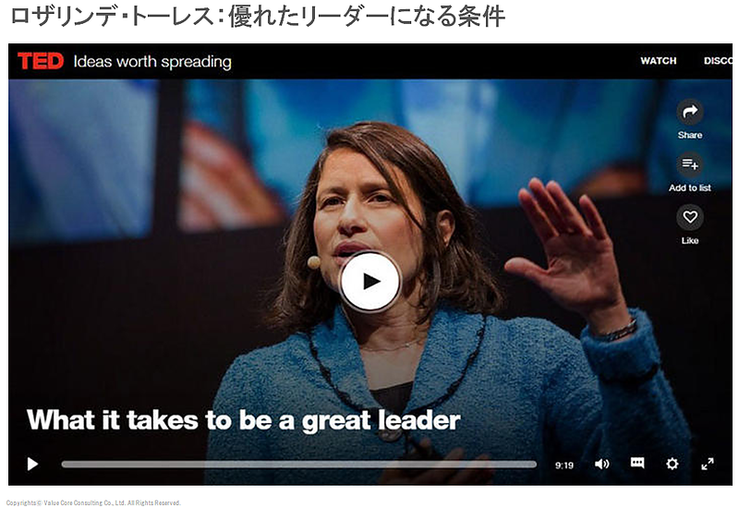
Task: Click the Japanese page heading
Action: [x=258, y=17]
